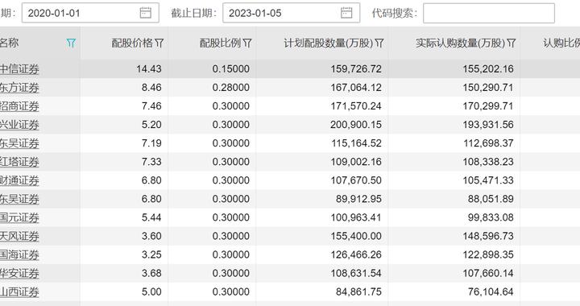This screenshot has height=306, width=580.
Task: Click the start date input 2020-01-01
Action: pos(90,13)
